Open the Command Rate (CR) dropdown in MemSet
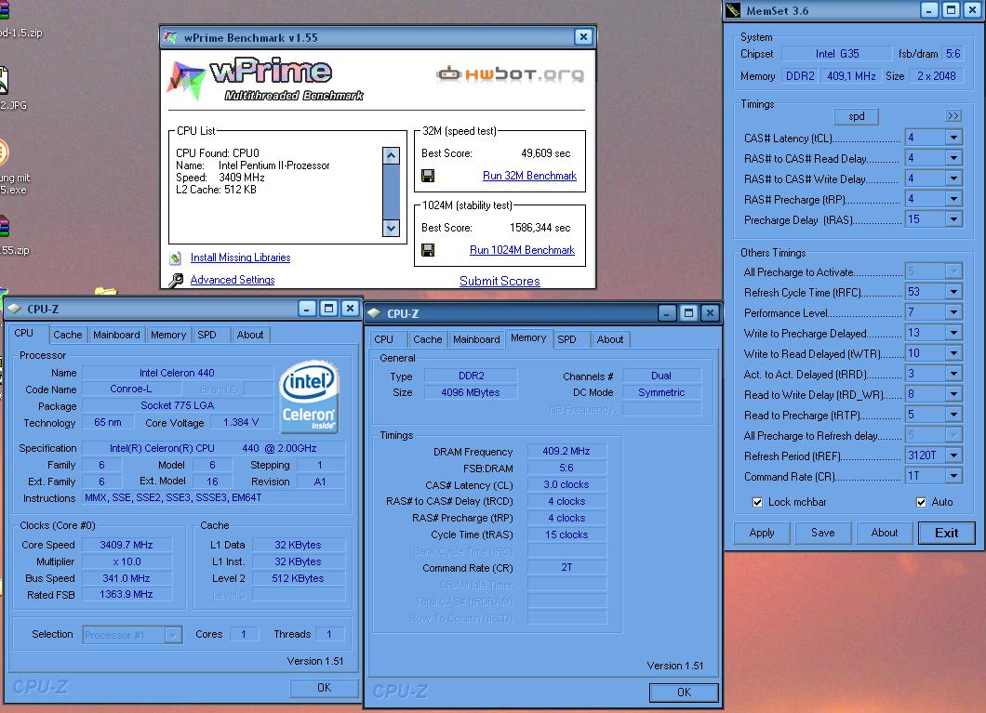Viewport: 986px width, 713px height. pos(954,476)
